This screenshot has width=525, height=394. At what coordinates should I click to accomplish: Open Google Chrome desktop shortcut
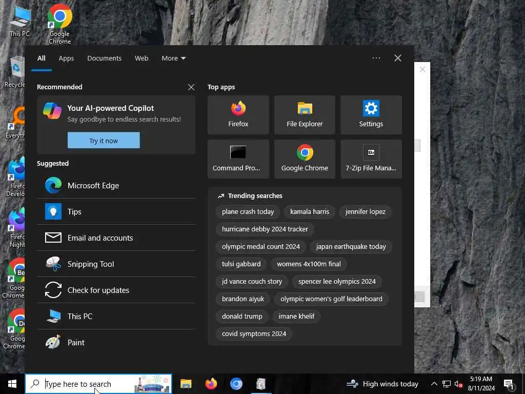(59, 24)
